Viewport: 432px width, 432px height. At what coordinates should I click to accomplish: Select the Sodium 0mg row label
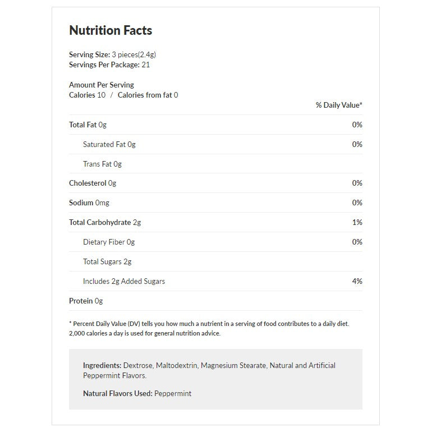(89, 203)
